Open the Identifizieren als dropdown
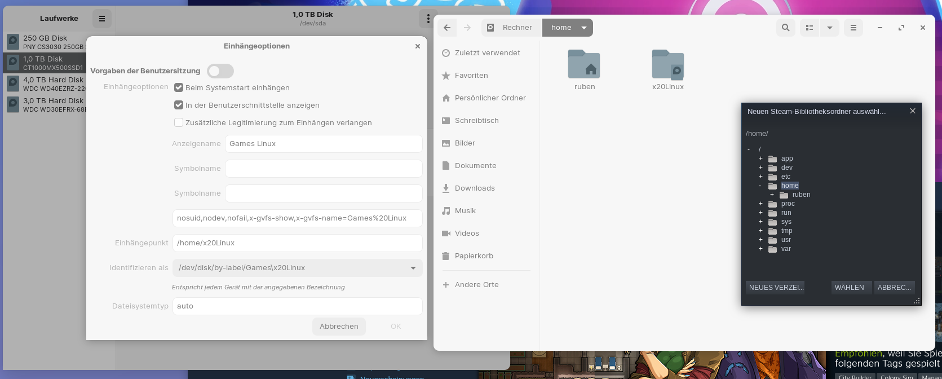The image size is (942, 379). click(298, 268)
